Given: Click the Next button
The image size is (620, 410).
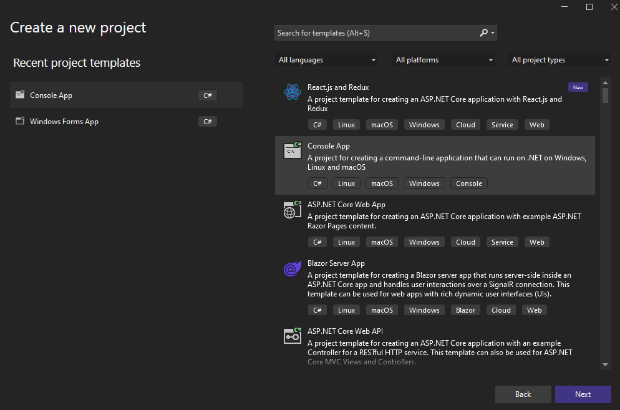Looking at the screenshot, I should [x=583, y=394].
